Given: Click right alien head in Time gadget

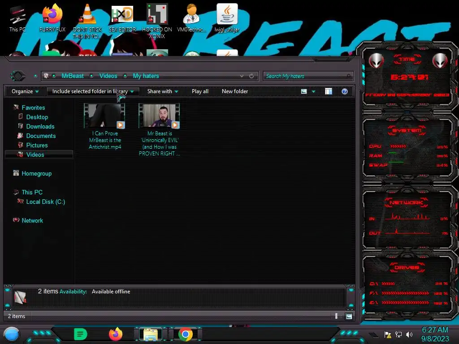Looking at the screenshot, I should (x=440, y=60).
